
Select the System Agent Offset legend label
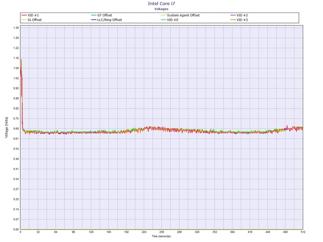tap(183, 15)
